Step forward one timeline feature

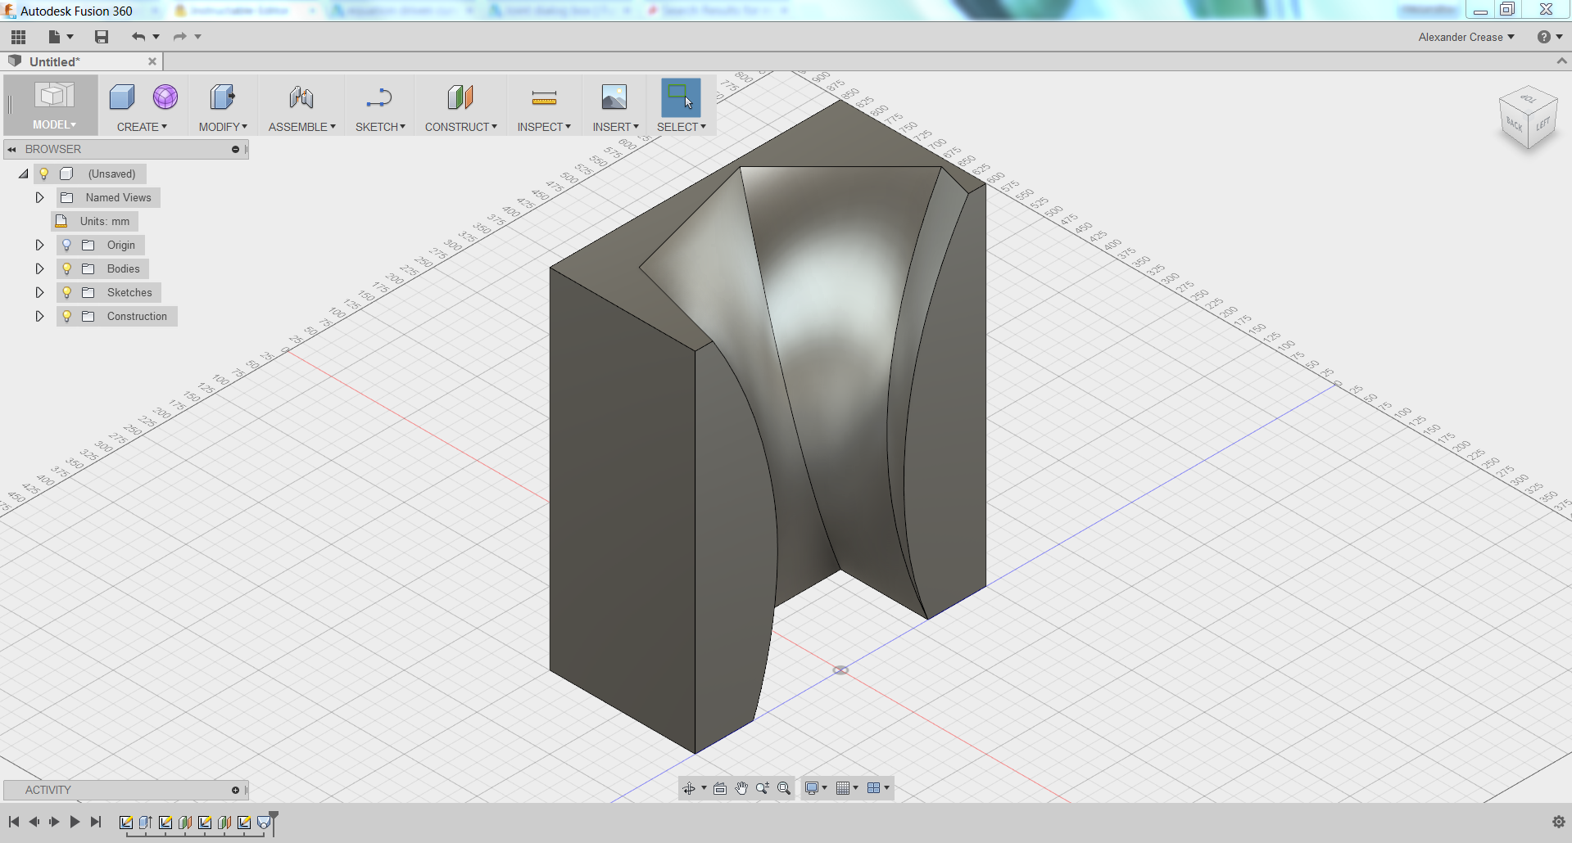55,822
